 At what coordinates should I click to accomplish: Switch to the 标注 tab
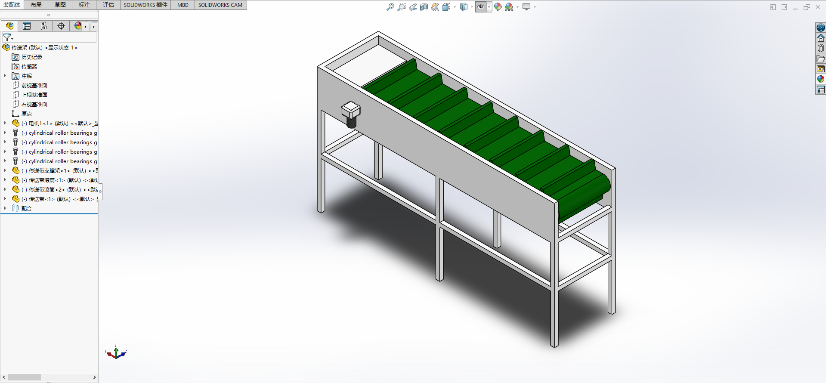84,5
